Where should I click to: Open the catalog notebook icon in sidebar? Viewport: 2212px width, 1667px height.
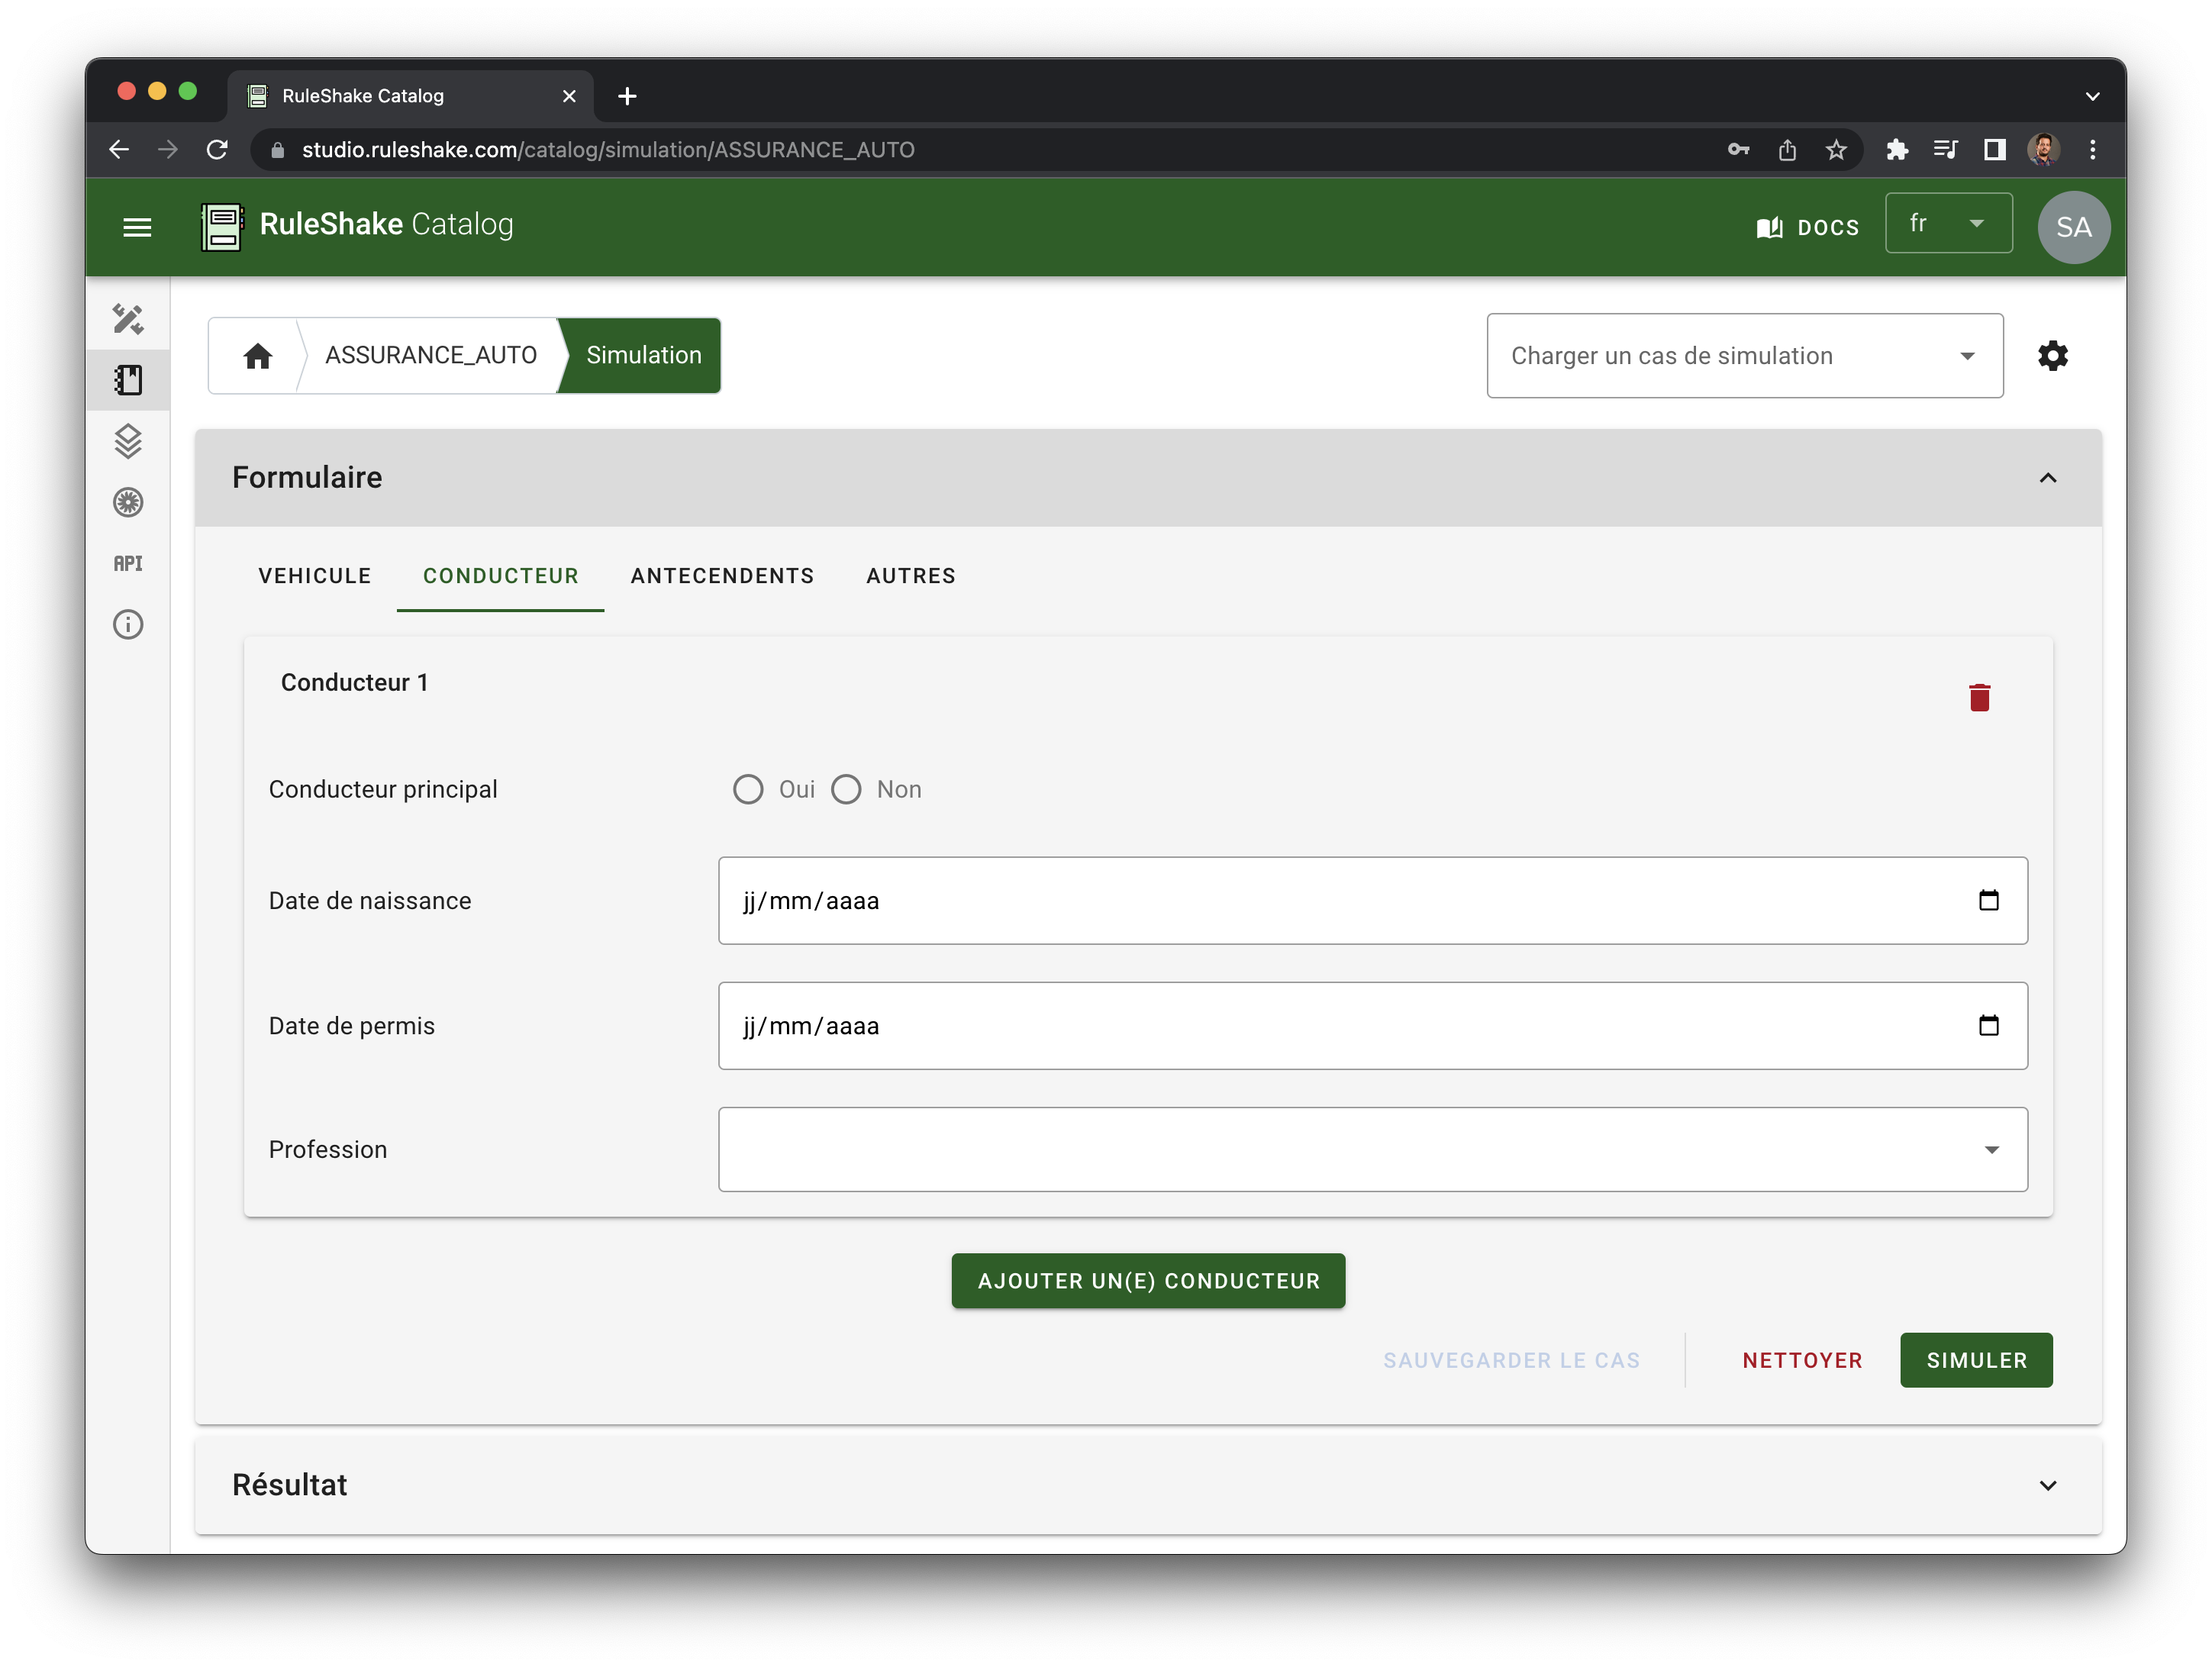[x=128, y=380]
